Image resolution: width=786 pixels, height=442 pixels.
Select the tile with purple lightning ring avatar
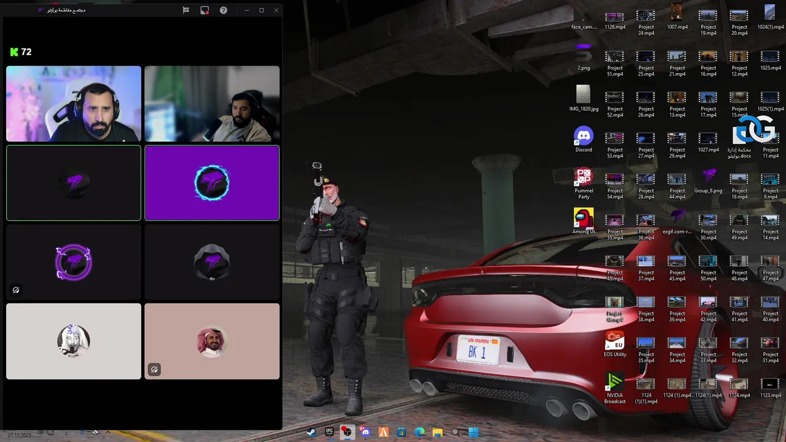(x=74, y=262)
